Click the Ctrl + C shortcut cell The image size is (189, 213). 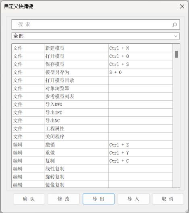tap(141, 161)
